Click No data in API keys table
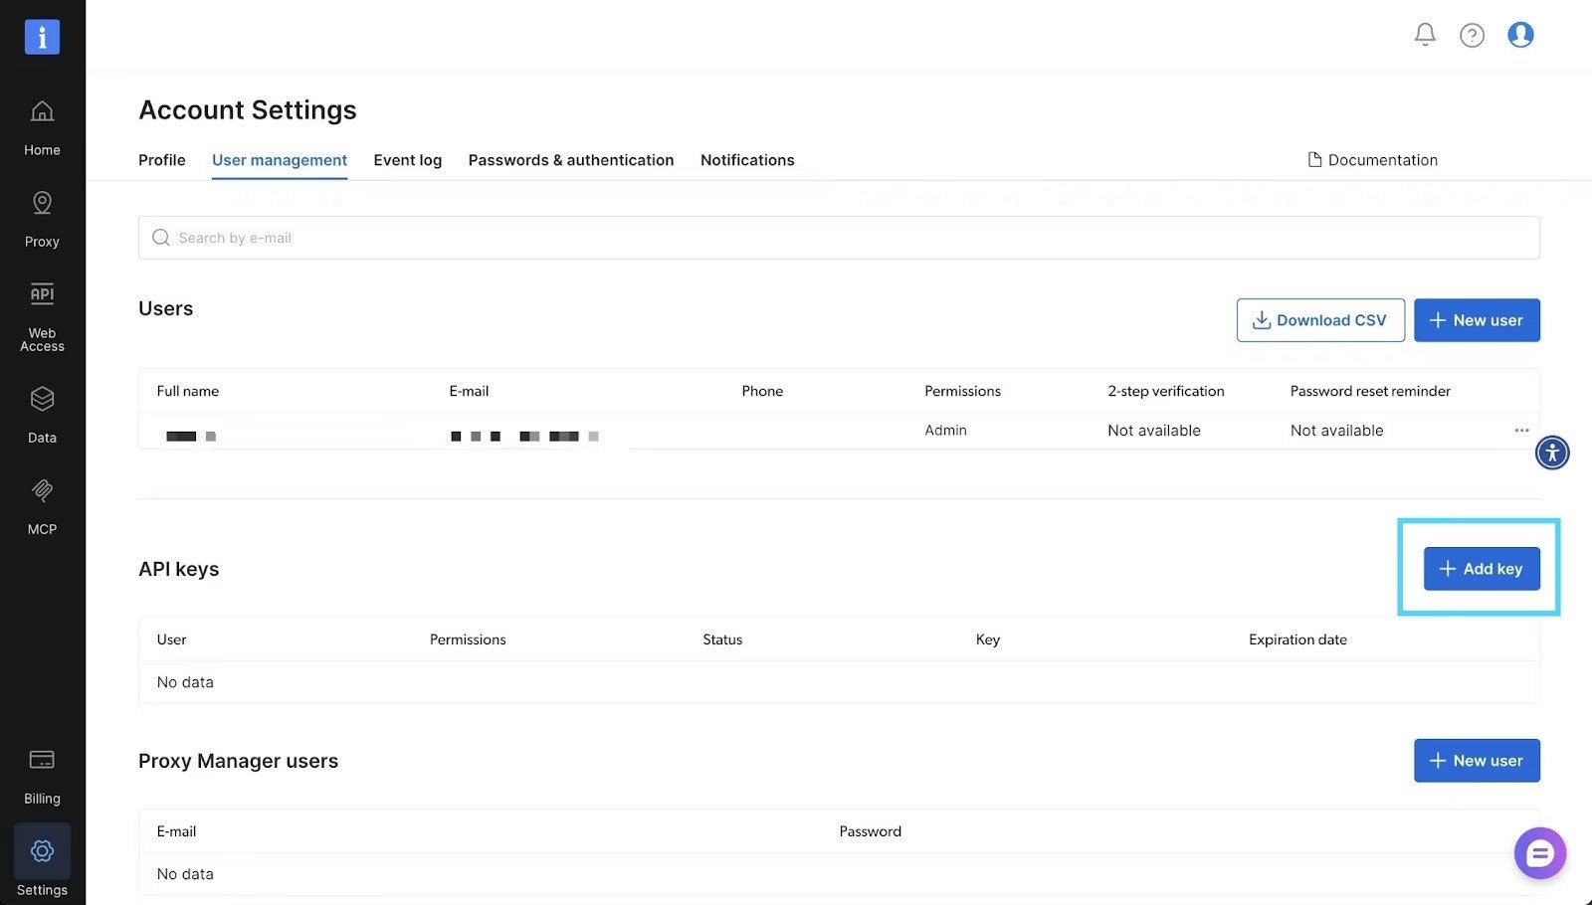This screenshot has width=1592, height=905. coord(185,682)
